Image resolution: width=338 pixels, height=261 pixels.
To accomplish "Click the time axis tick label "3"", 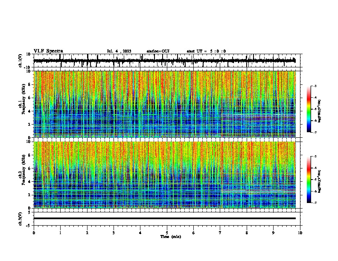I will (114, 233).
